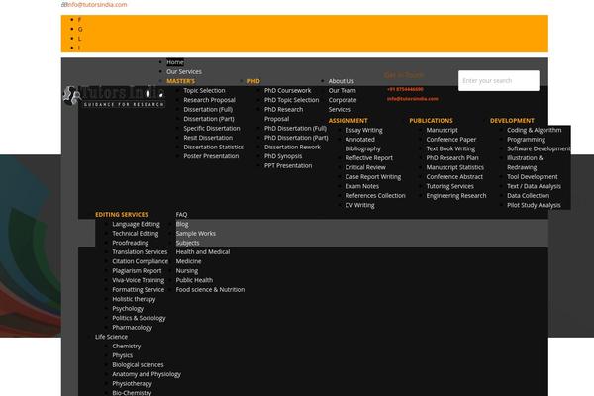This screenshot has height=396, width=594.
Task: Select the ASSIGNMENT heading
Action: pyautogui.click(x=347, y=121)
